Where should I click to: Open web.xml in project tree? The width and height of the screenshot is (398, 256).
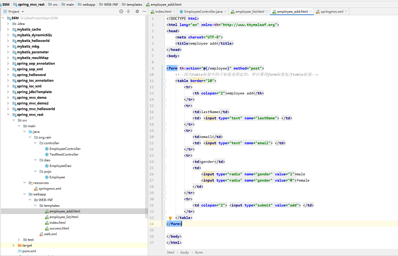(50, 234)
